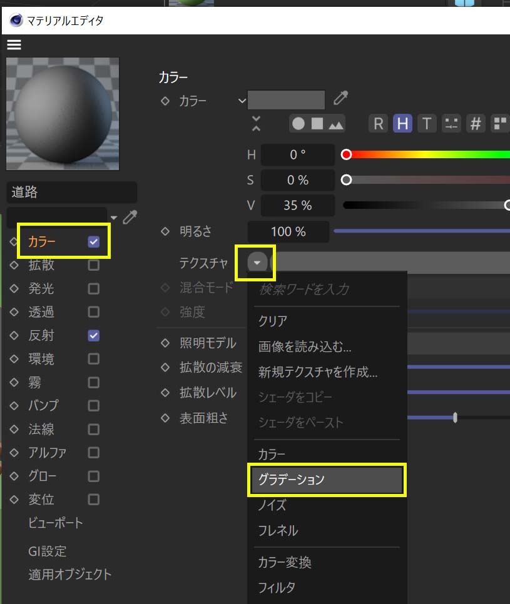Enable the バンプ channel checkbox
This screenshot has height=604, width=510.
(x=93, y=406)
